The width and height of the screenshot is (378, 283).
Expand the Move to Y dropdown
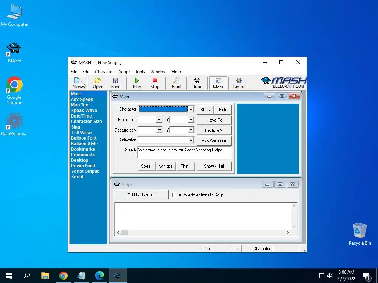click(191, 120)
